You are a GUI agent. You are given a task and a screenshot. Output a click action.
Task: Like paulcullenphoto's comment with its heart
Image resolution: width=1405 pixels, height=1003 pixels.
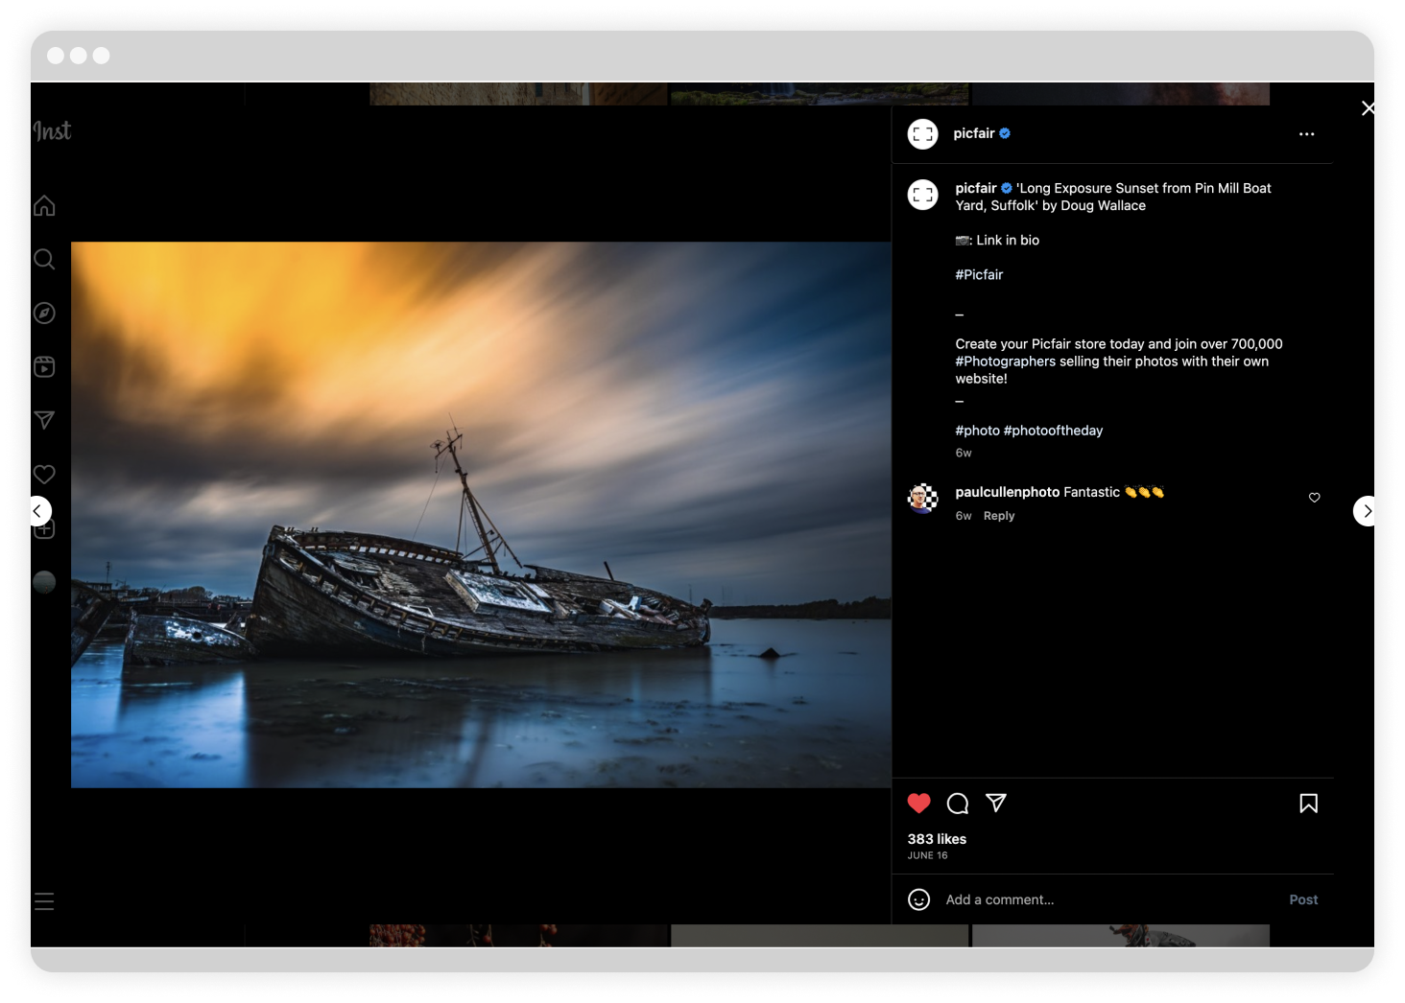[x=1314, y=498]
